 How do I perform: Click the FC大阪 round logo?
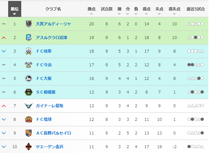(28, 79)
